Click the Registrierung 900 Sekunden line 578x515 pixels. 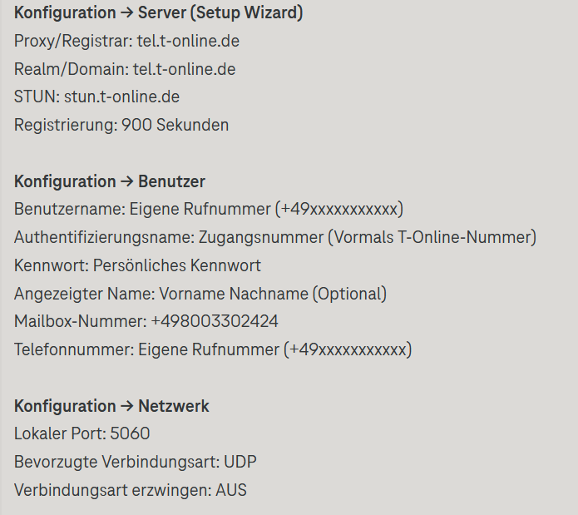tap(121, 125)
